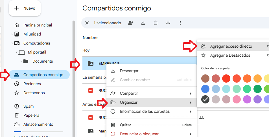Select the checked dark gray folder color
Screen dimensions: 269x137
pyautogui.click(x=205, y=100)
